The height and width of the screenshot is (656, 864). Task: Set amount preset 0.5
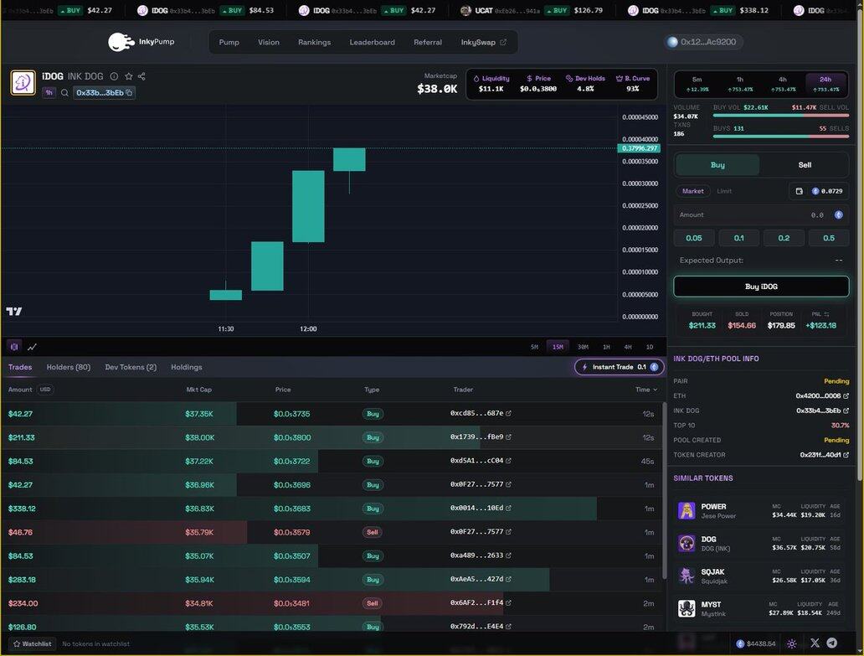pos(829,238)
